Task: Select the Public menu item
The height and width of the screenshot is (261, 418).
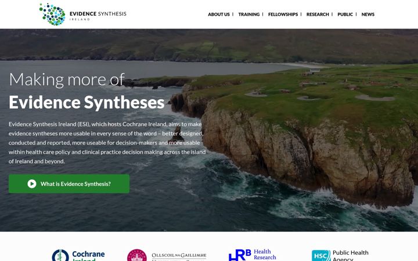Action: [345, 14]
